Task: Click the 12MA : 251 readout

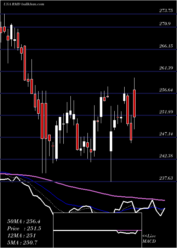Action: point(21,236)
